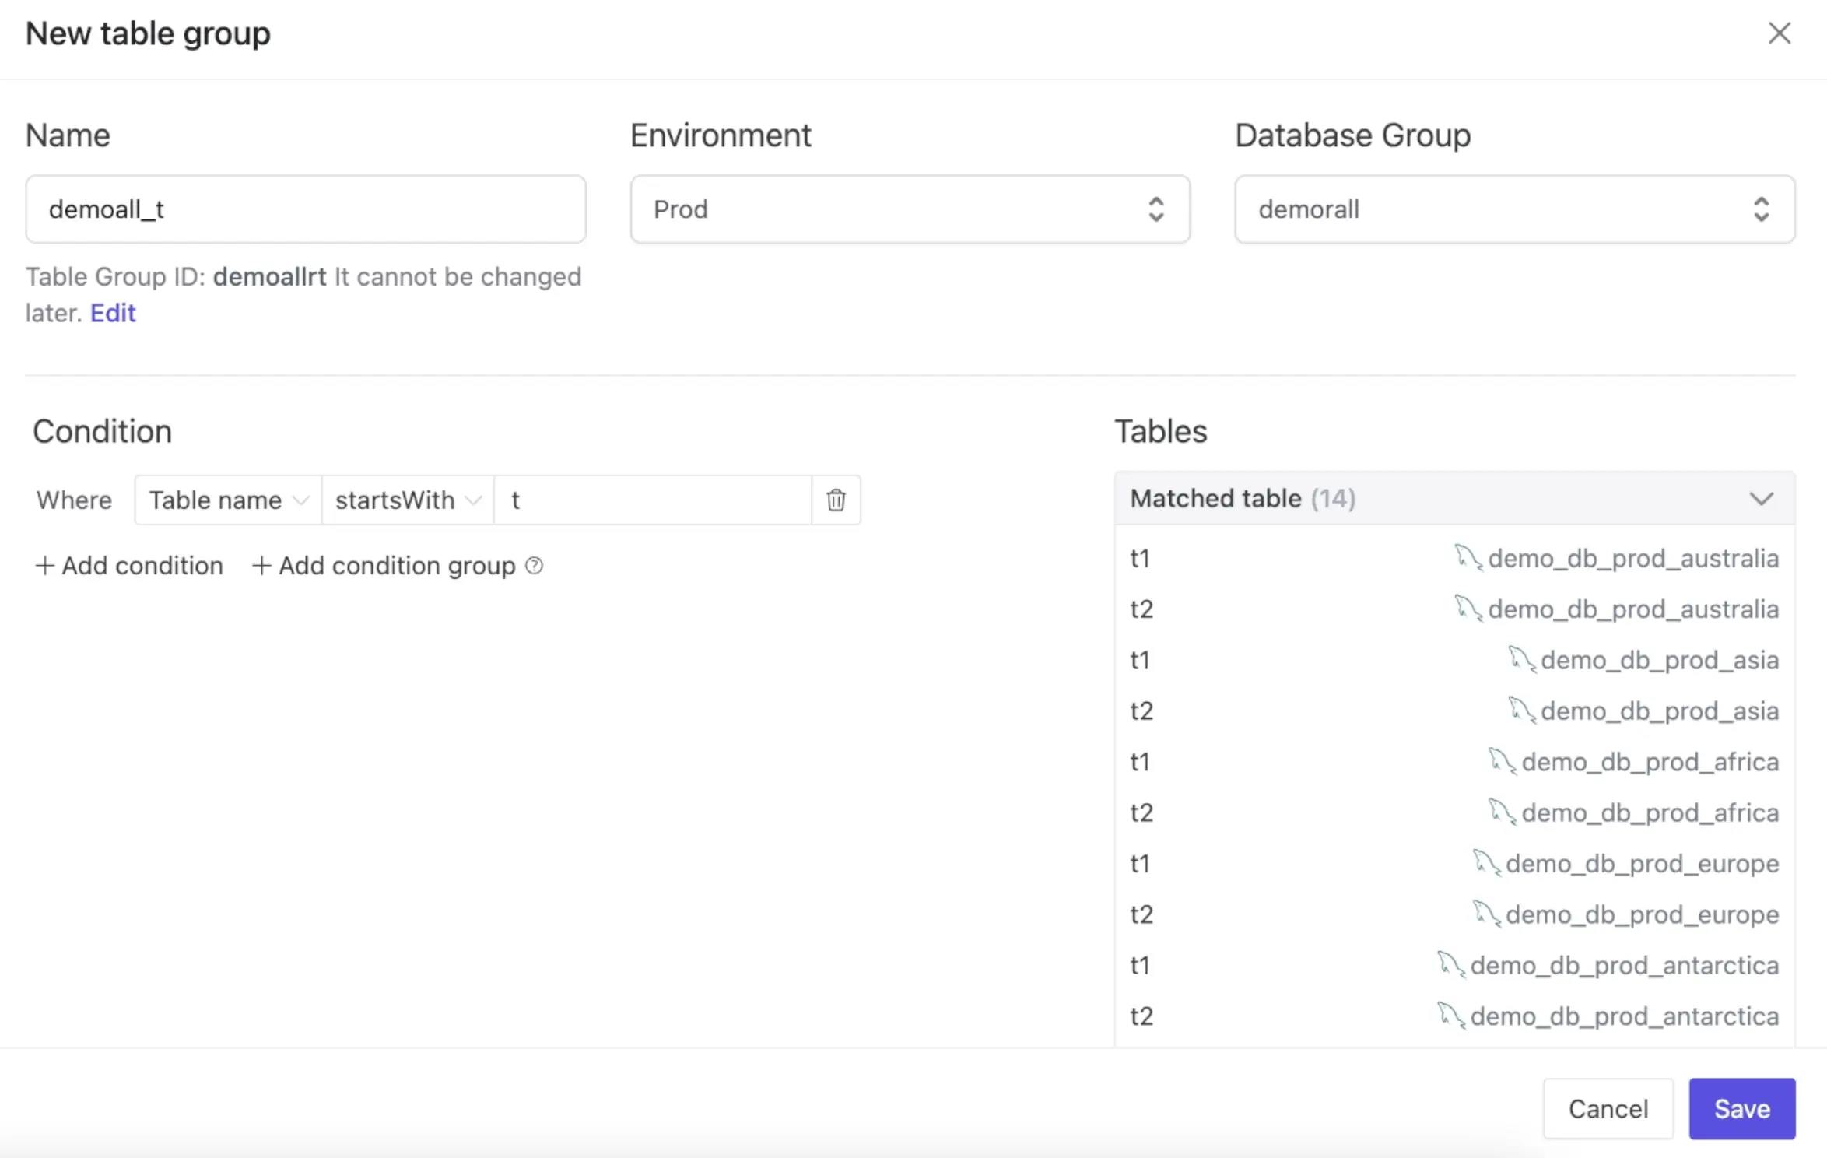Select t2 row of demo_db_prod_antarctica

point(1454,1016)
